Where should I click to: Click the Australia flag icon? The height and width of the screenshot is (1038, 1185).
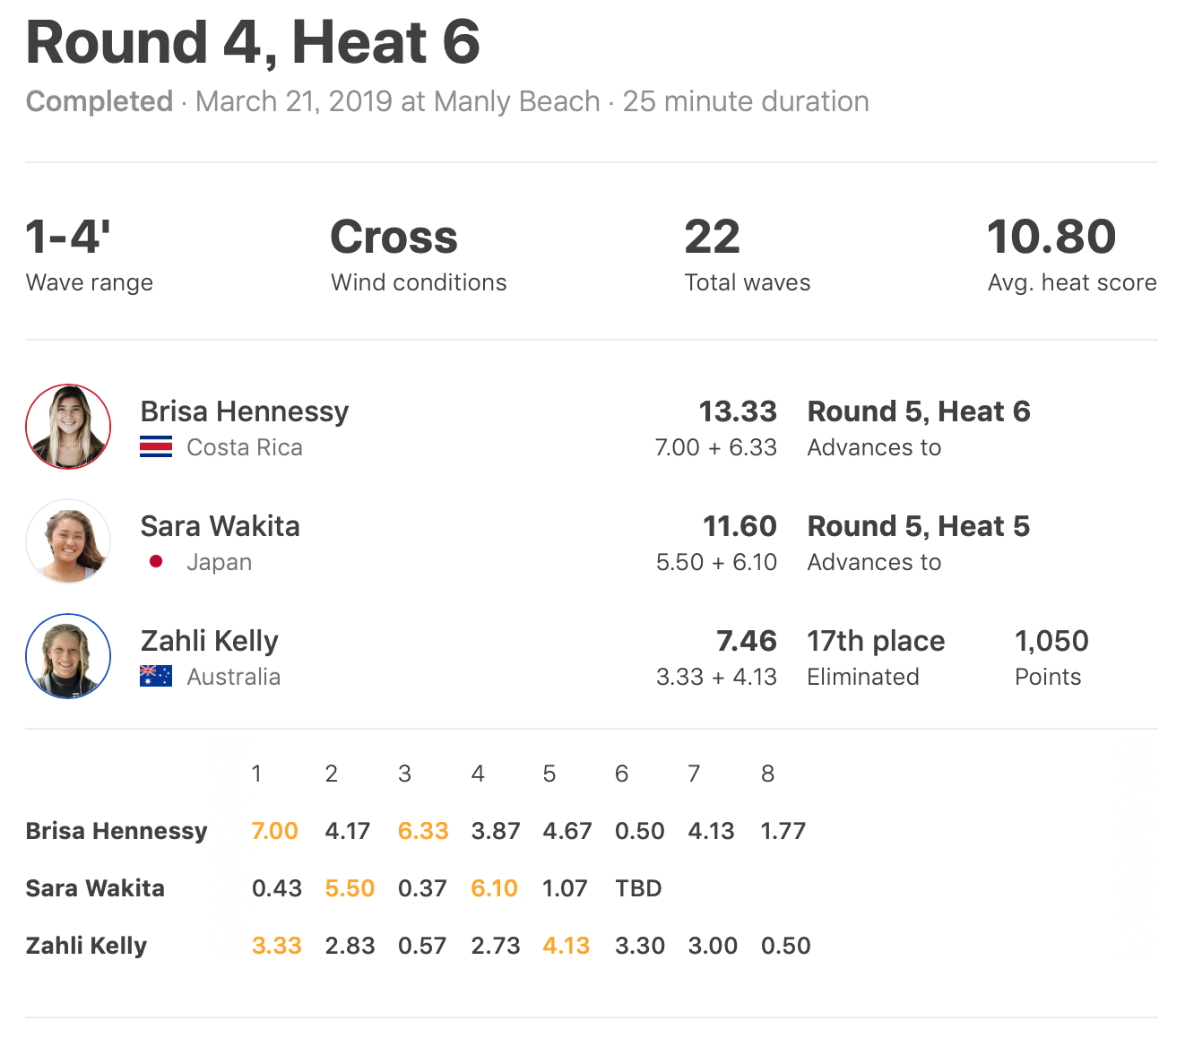tap(156, 677)
